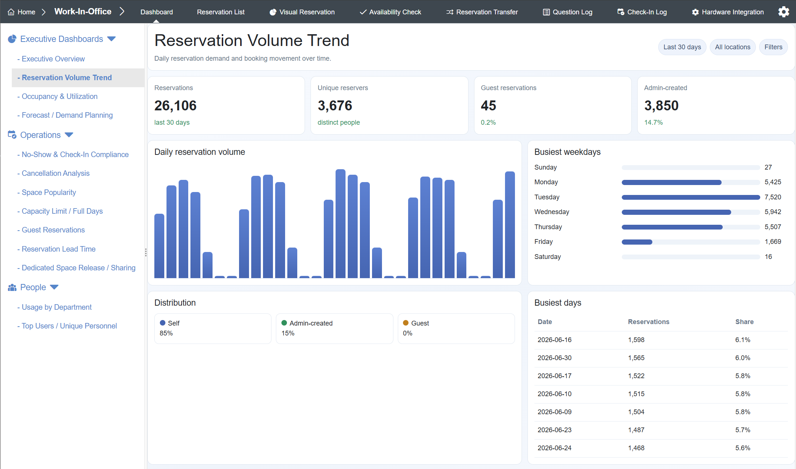
Task: Click the orange Guest legend dot
Action: tap(406, 323)
